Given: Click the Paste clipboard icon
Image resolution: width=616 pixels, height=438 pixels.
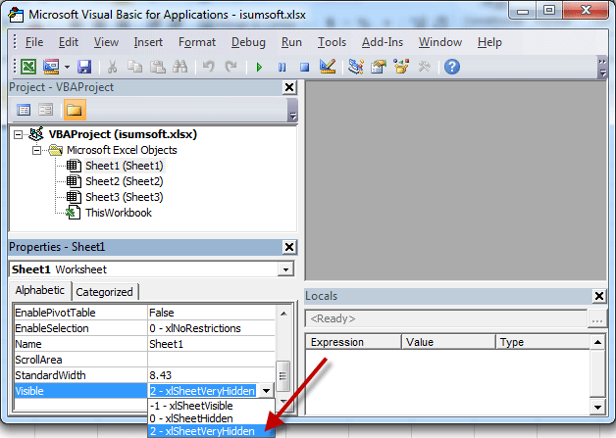Looking at the screenshot, I should click(158, 67).
